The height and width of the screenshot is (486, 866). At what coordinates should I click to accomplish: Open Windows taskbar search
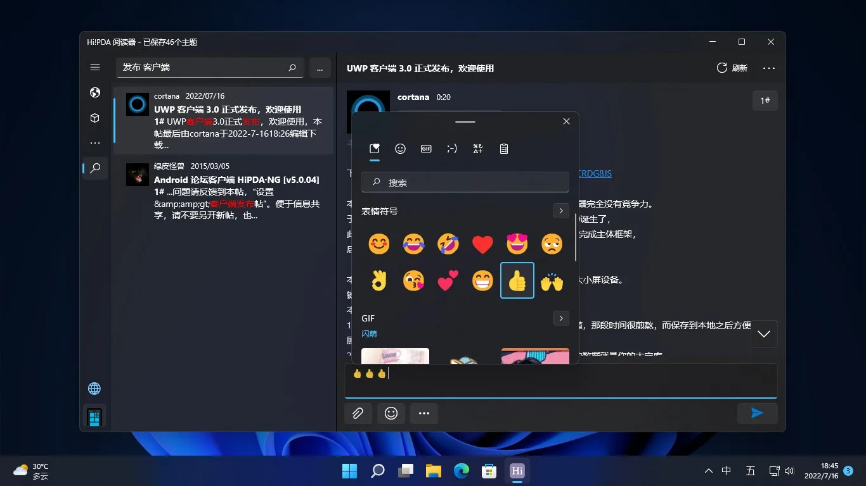378,471
